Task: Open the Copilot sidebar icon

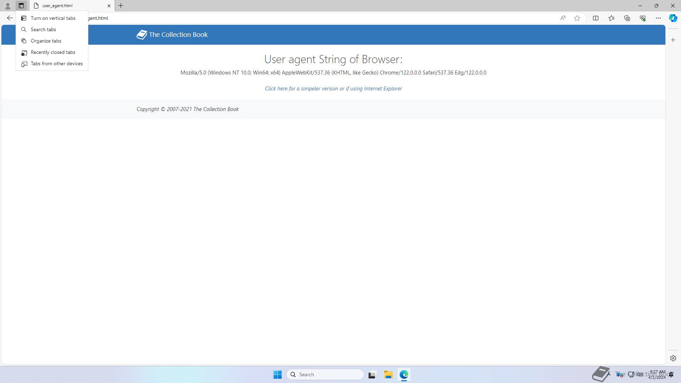Action: pyautogui.click(x=673, y=18)
